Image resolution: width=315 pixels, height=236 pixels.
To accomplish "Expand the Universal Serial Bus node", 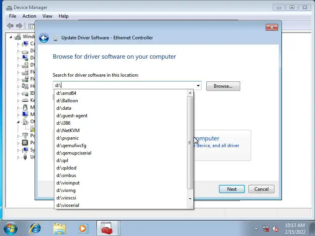I will coord(18,157).
